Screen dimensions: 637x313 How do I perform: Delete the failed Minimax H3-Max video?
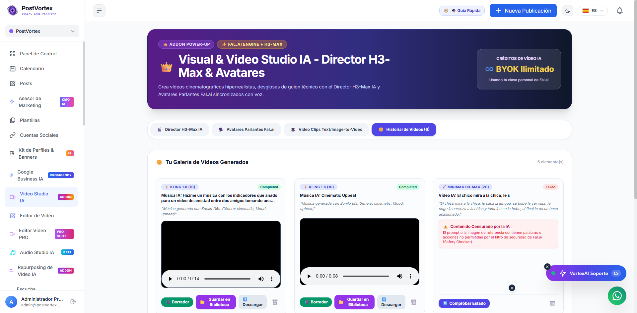tap(552, 303)
